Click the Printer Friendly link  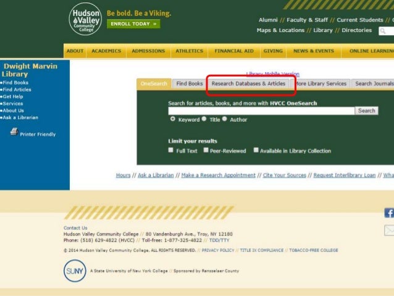pos(38,134)
